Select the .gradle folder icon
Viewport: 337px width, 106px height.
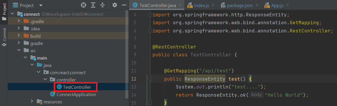[x=26, y=21]
